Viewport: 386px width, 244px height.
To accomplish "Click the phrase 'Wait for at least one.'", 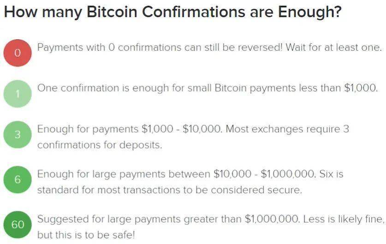I will [333, 47].
